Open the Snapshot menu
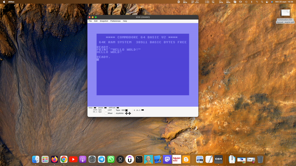 click(x=104, y=21)
